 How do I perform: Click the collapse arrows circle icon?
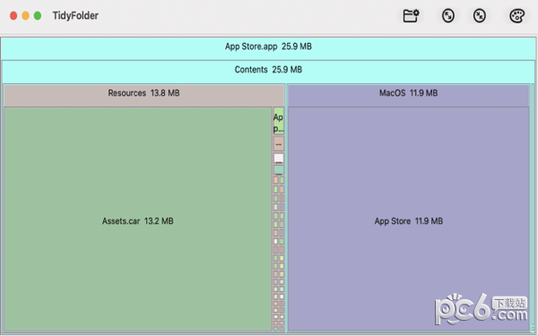point(480,16)
